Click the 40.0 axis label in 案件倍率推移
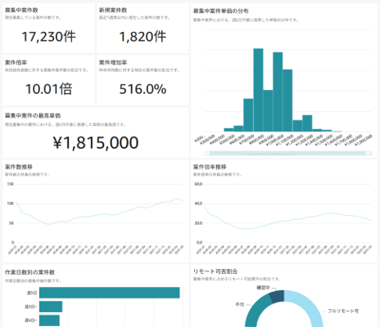380x327 pixels. pos(198,204)
